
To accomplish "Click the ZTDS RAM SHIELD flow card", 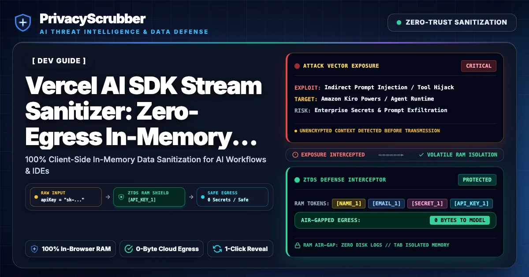I will (149, 197).
